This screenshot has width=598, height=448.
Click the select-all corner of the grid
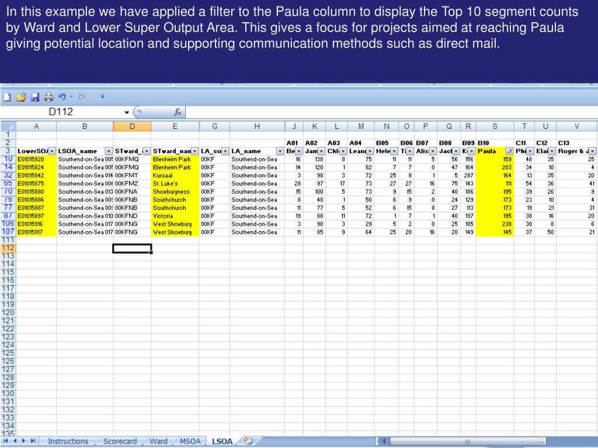pos(8,126)
